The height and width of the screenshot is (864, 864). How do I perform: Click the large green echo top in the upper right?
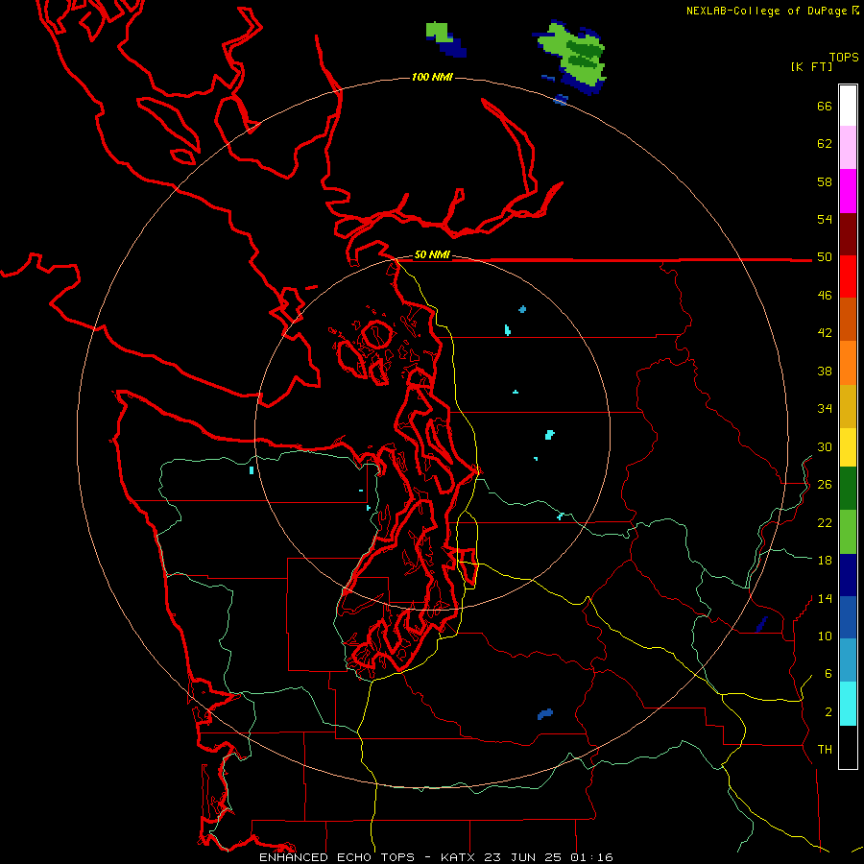(572, 57)
